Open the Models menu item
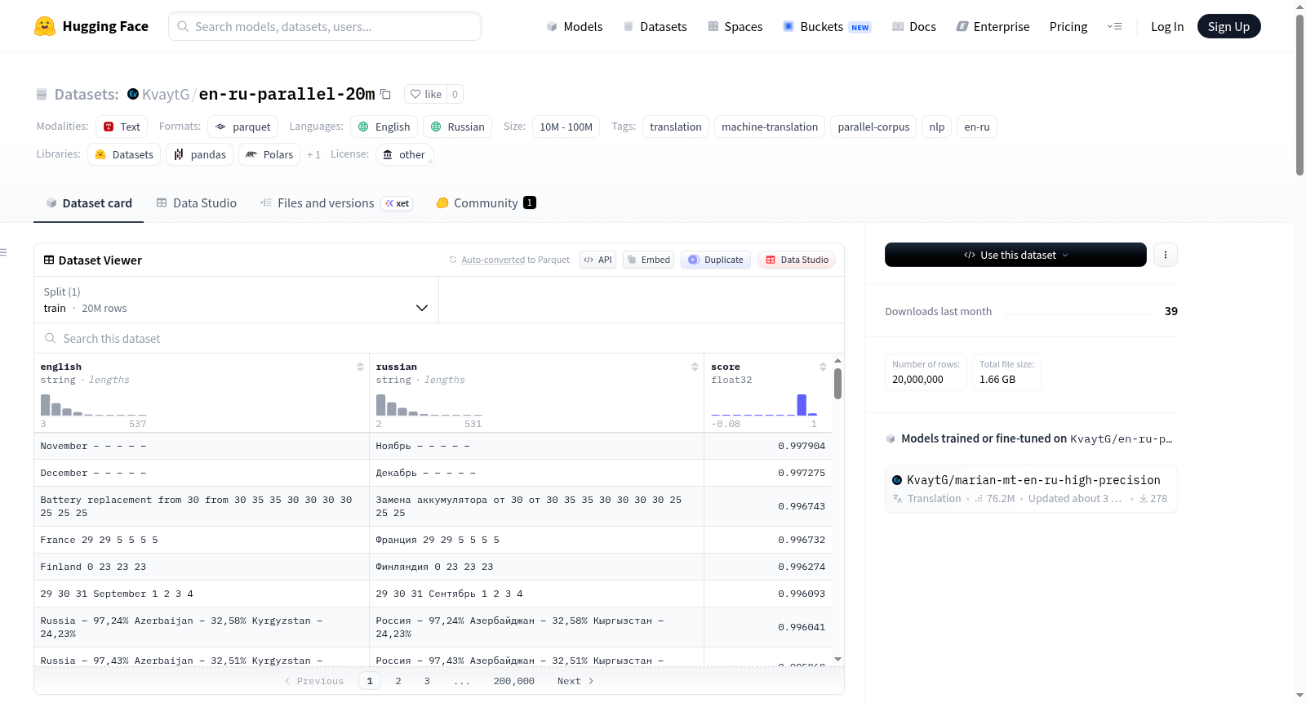The height and width of the screenshot is (703, 1306). tap(574, 26)
